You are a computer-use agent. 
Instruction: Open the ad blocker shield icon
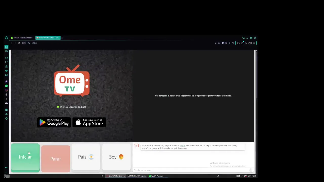(222, 43)
